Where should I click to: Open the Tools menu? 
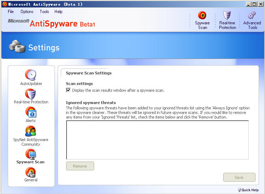click(44, 12)
